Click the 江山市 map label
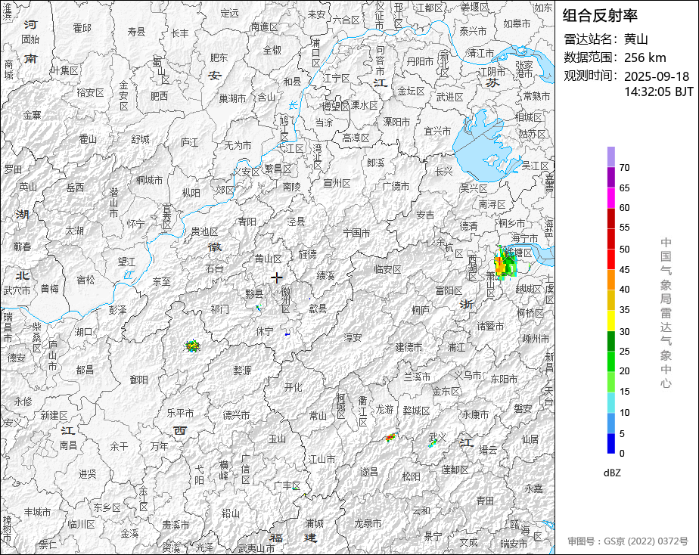This screenshot has width=699, height=555. pos(322,459)
